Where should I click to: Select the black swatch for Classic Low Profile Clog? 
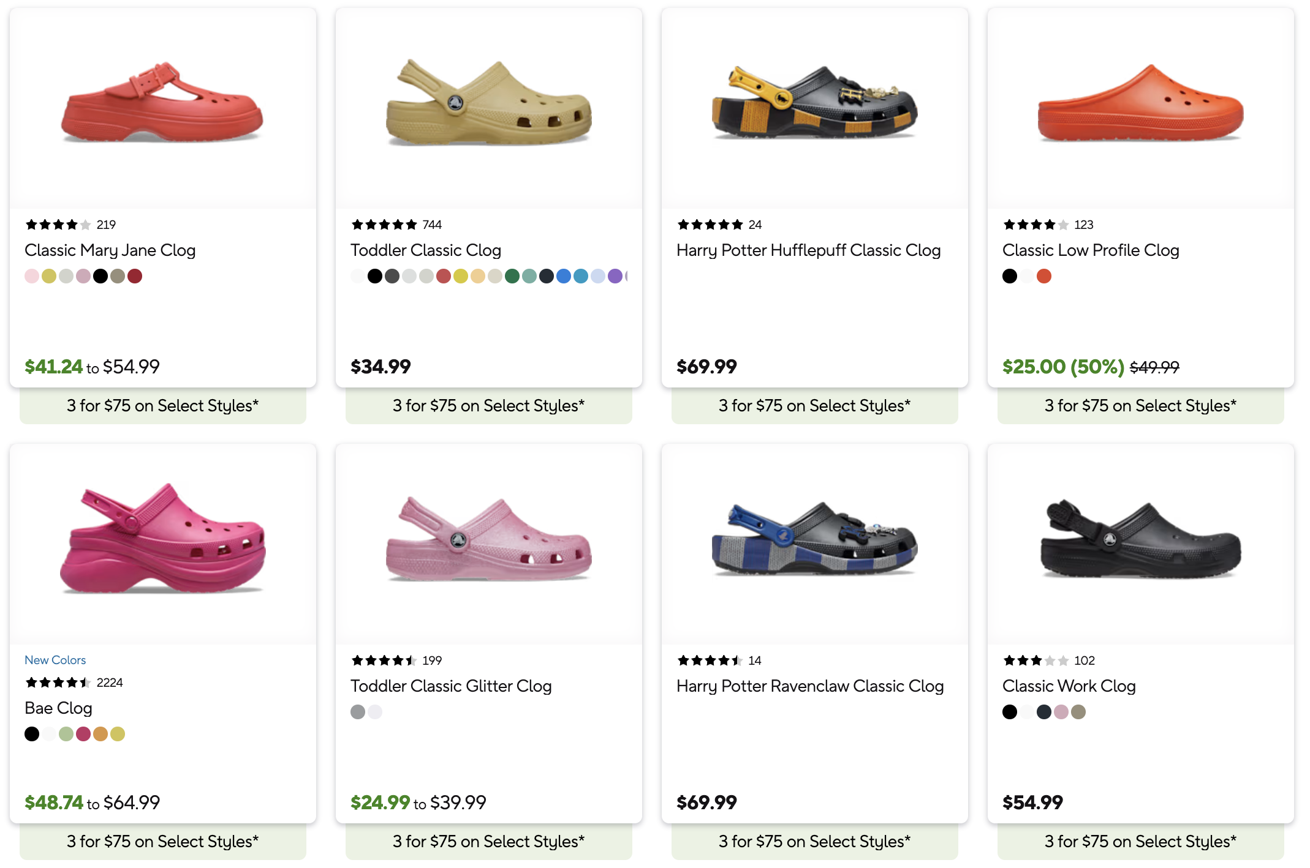click(1010, 276)
